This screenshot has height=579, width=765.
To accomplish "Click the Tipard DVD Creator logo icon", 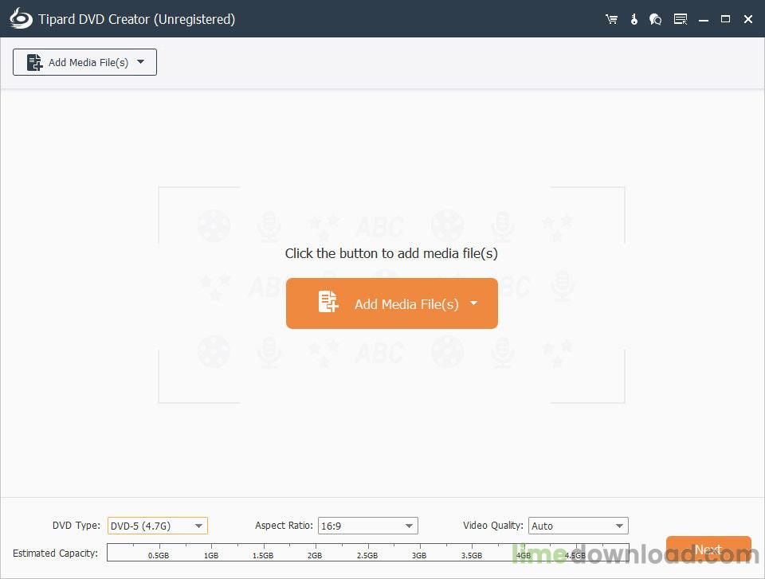I will click(x=21, y=18).
